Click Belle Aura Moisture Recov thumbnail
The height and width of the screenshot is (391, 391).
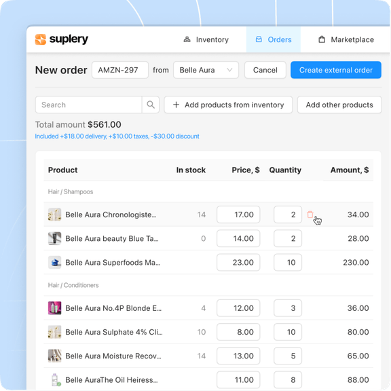[54, 356]
